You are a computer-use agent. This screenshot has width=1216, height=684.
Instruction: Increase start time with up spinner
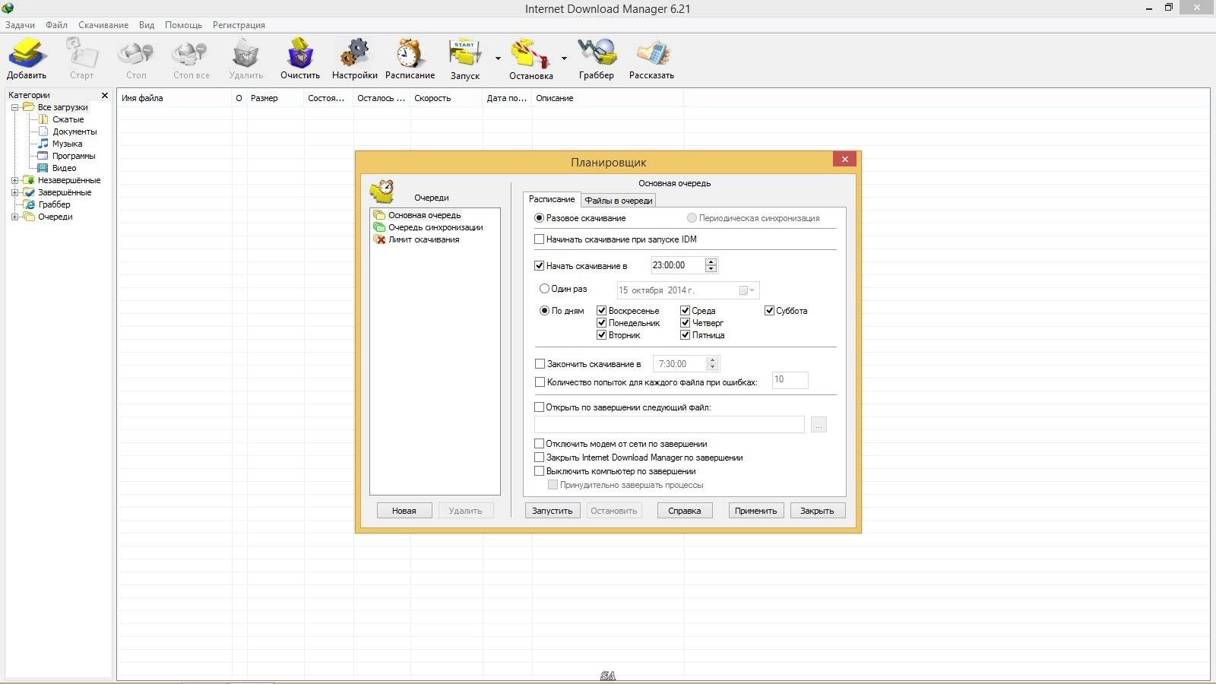pos(711,261)
